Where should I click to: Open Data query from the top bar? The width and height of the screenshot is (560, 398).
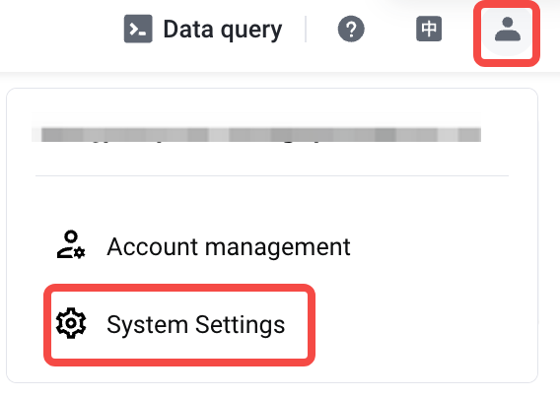[203, 29]
